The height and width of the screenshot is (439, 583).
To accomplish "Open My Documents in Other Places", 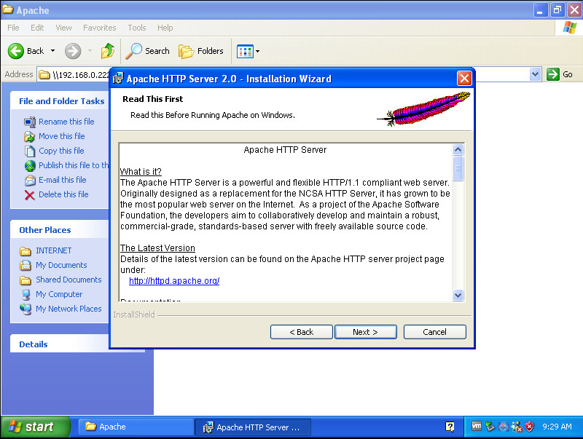I will 61,265.
